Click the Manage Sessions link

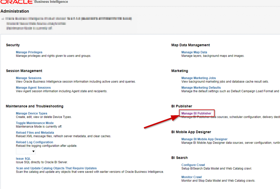29,78
